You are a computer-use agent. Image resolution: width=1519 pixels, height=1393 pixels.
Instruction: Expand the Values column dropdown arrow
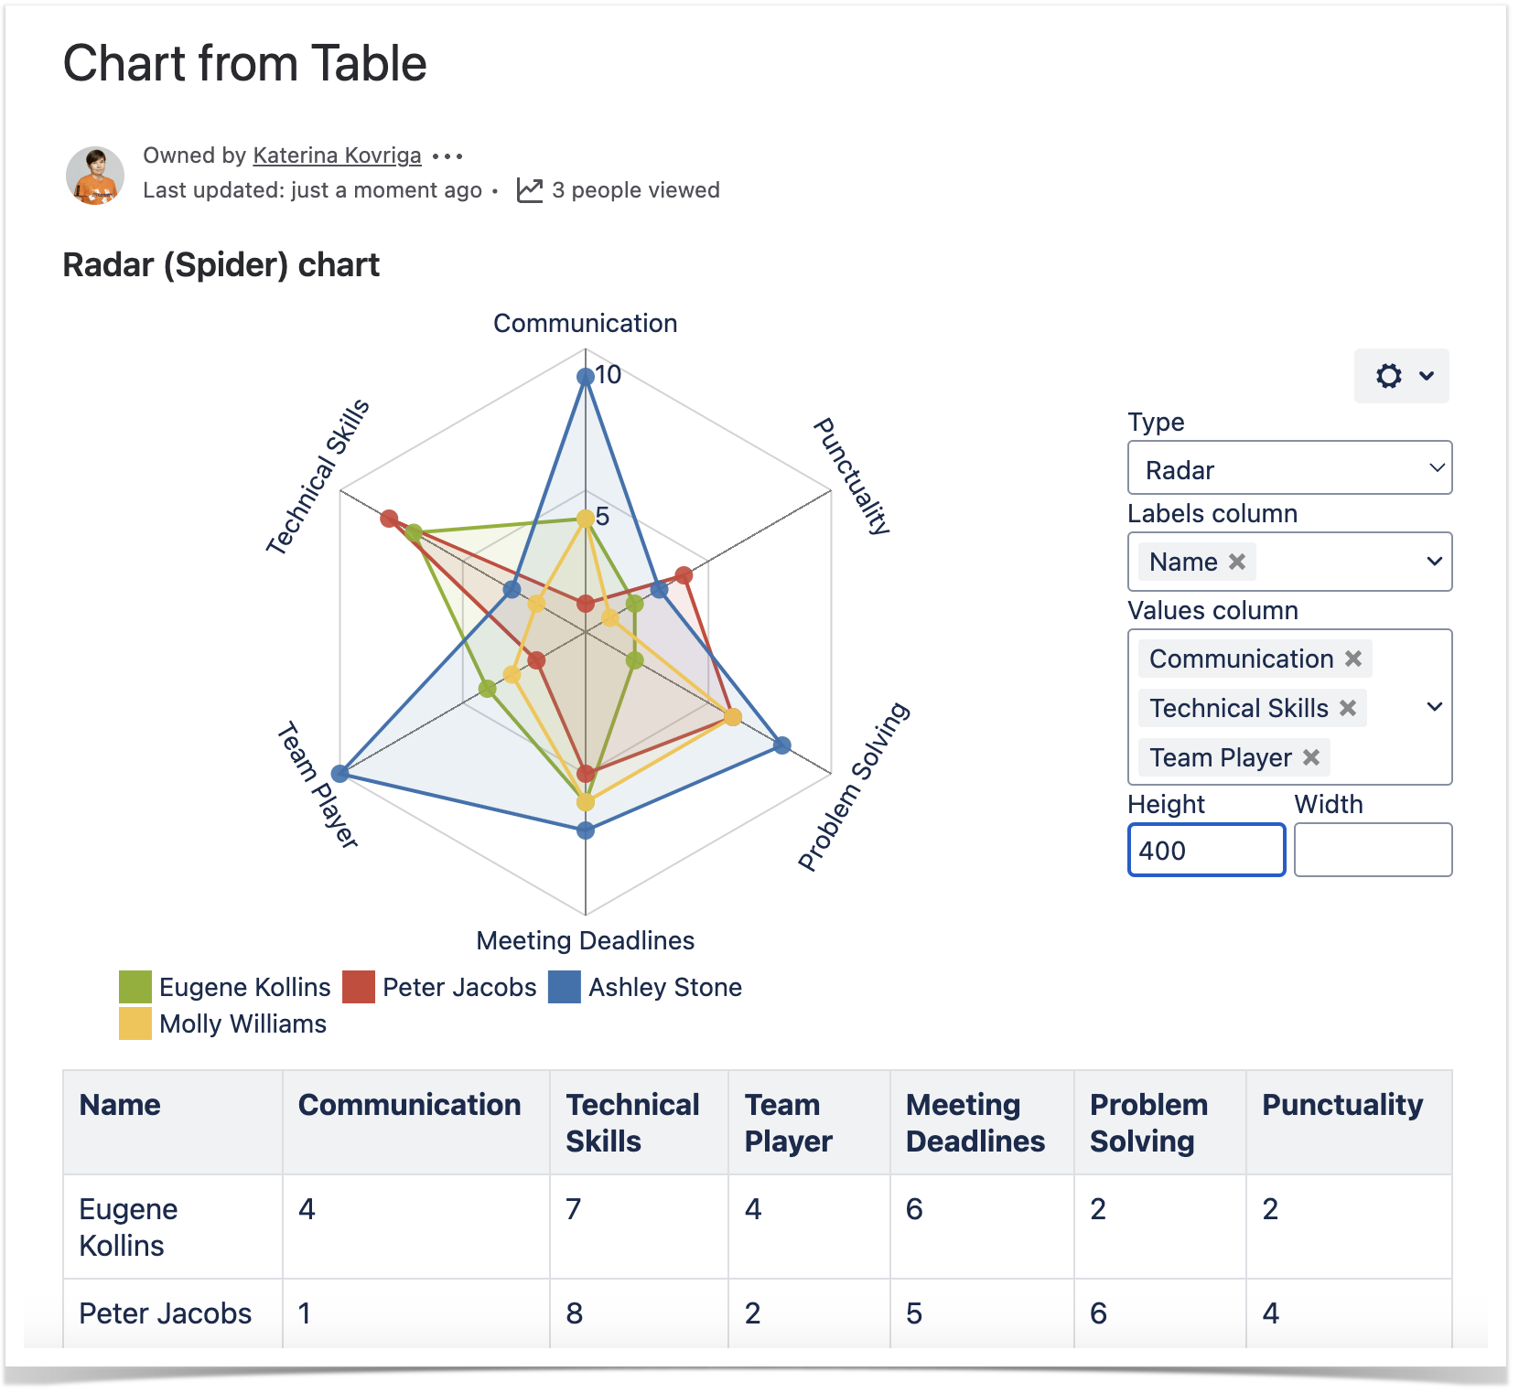(1435, 707)
